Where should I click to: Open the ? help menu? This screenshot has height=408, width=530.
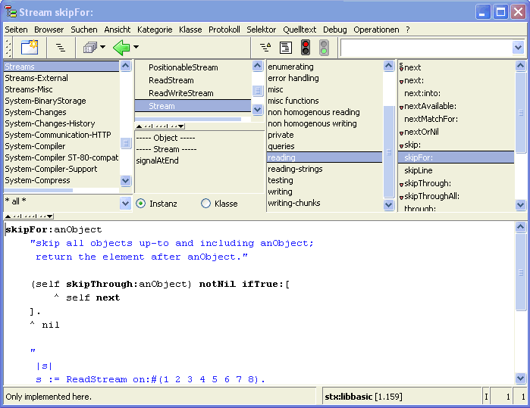(408, 30)
